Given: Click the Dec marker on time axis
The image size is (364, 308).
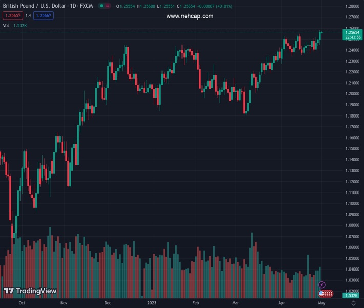Looking at the screenshot, I should point(107,303).
